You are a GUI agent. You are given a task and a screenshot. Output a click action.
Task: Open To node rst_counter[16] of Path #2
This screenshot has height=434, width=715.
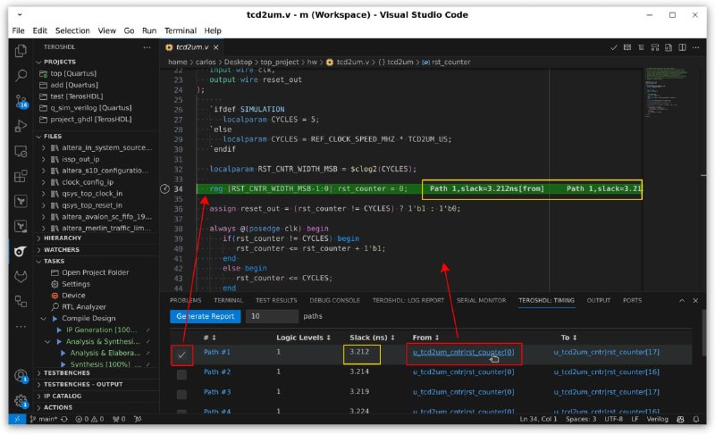coord(607,371)
